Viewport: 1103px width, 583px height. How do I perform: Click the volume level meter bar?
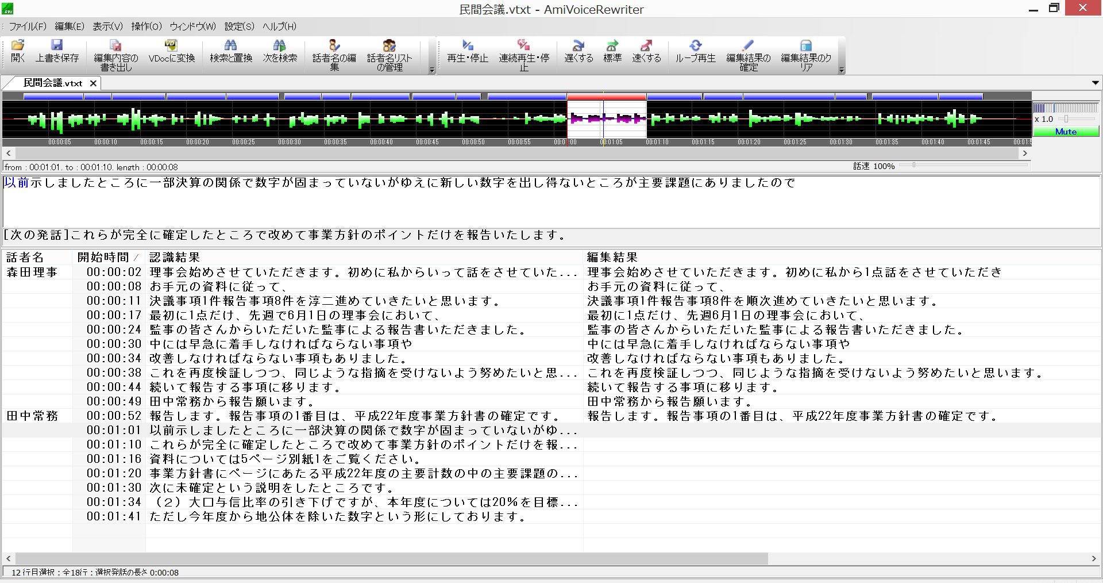point(1066,108)
